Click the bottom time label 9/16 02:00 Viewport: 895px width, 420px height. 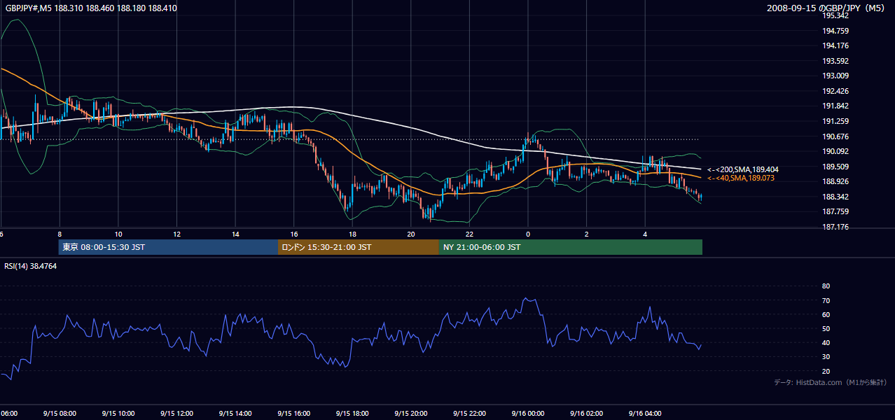coord(586,414)
